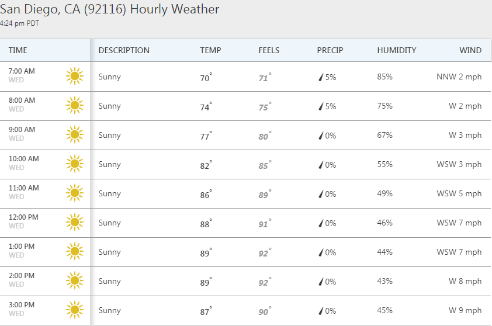The width and height of the screenshot is (492, 326).
Task: Click the precip raindrop icon at 8:00 AM
Action: 321,106
